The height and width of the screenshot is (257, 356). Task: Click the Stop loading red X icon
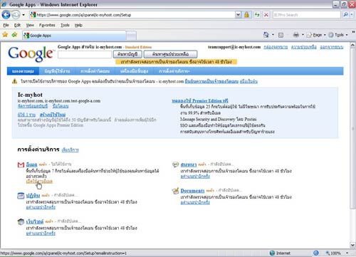pyautogui.click(x=266, y=15)
